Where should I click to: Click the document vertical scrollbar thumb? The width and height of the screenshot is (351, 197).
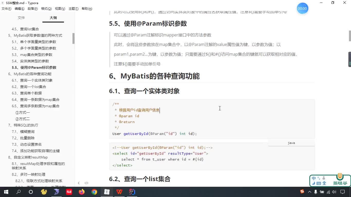point(350,36)
